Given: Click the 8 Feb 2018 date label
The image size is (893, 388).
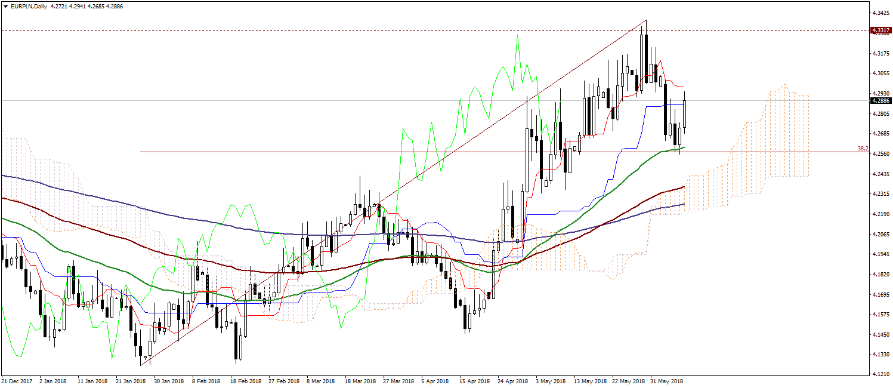Looking at the screenshot, I should coord(206,381).
